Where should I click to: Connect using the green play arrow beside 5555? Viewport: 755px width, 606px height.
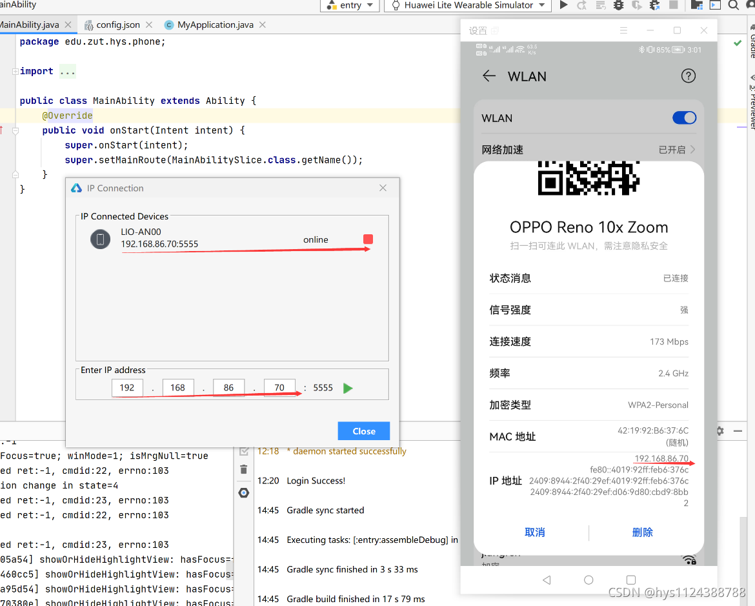348,388
